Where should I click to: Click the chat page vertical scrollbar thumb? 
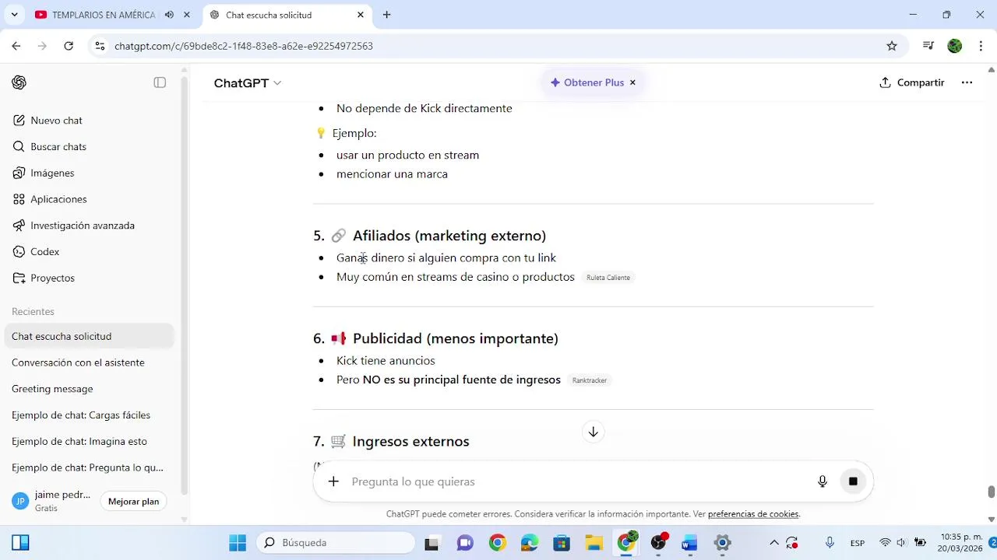(992, 492)
